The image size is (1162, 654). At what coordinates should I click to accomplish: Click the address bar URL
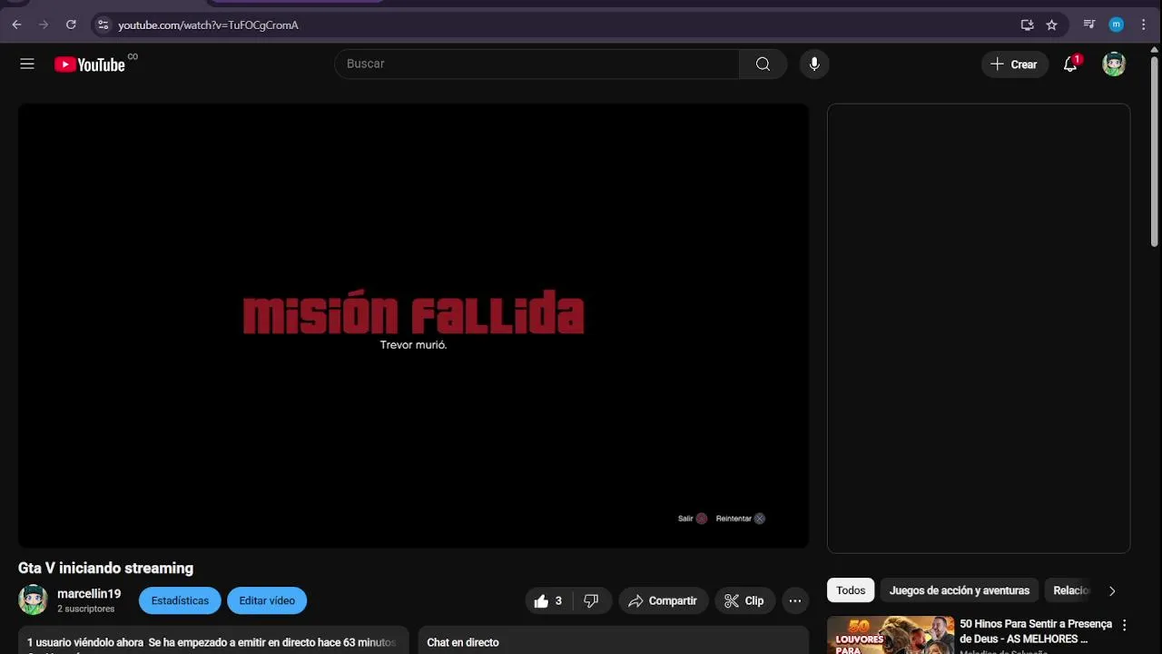click(208, 25)
